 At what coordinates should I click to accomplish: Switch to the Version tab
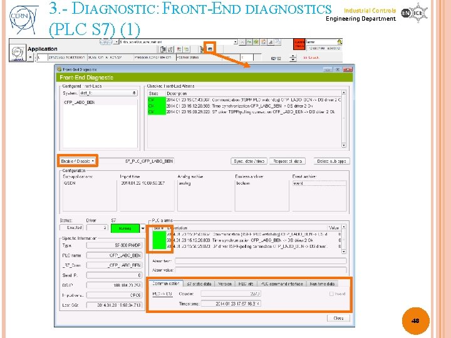tap(225, 284)
